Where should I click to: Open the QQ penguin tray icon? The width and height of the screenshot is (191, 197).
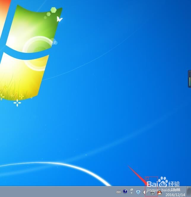(159, 192)
